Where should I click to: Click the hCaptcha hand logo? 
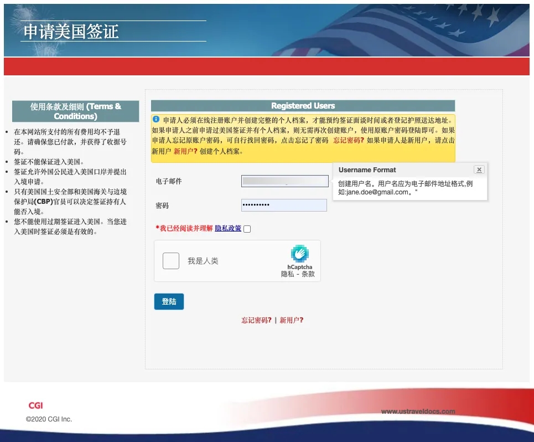[x=299, y=254]
